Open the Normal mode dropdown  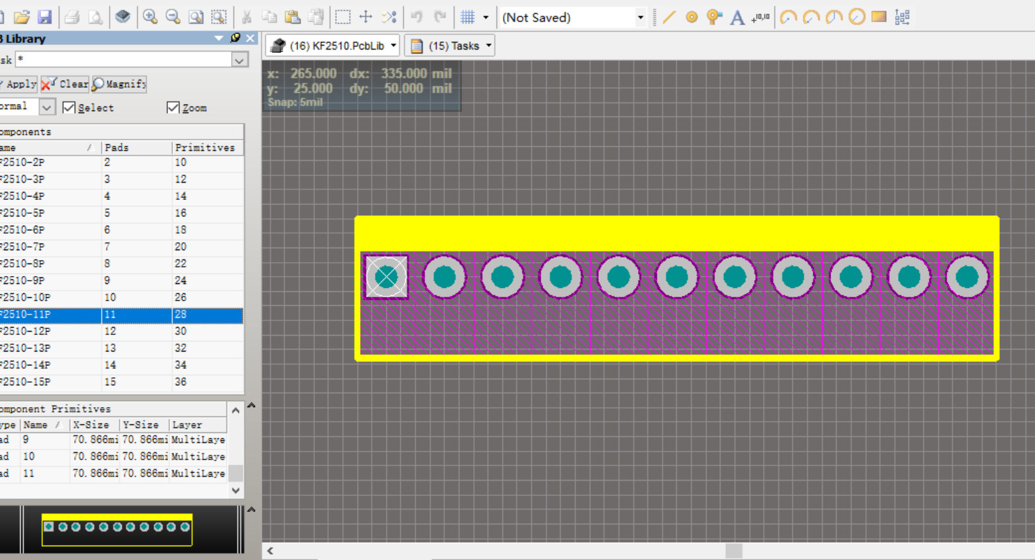(x=46, y=107)
